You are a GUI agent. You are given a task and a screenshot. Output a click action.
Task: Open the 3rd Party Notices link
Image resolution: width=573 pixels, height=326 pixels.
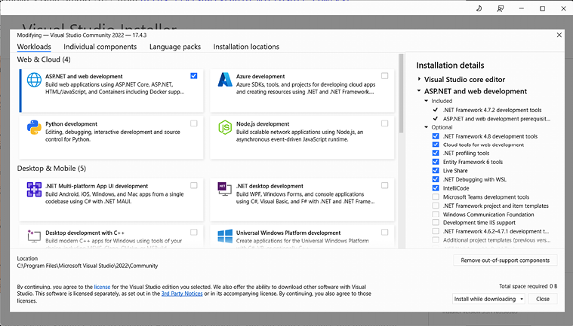click(182, 294)
